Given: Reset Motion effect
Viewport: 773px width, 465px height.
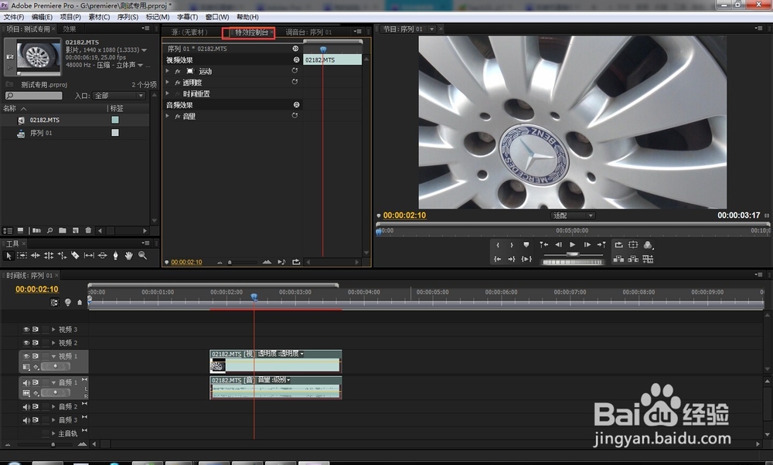Looking at the screenshot, I should click(x=295, y=71).
